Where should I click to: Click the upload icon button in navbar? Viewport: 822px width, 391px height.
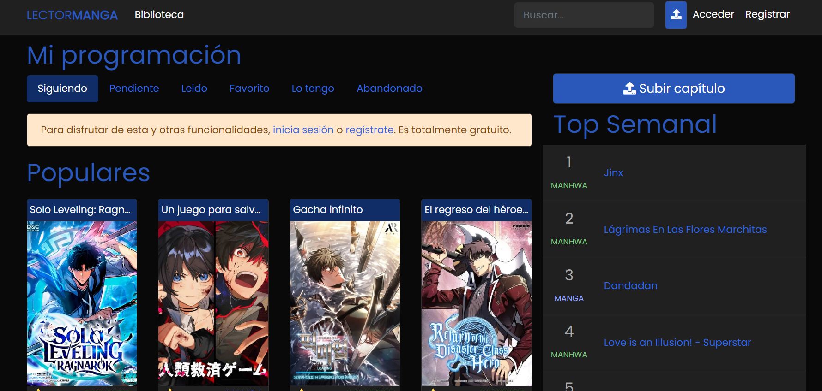[x=676, y=15]
